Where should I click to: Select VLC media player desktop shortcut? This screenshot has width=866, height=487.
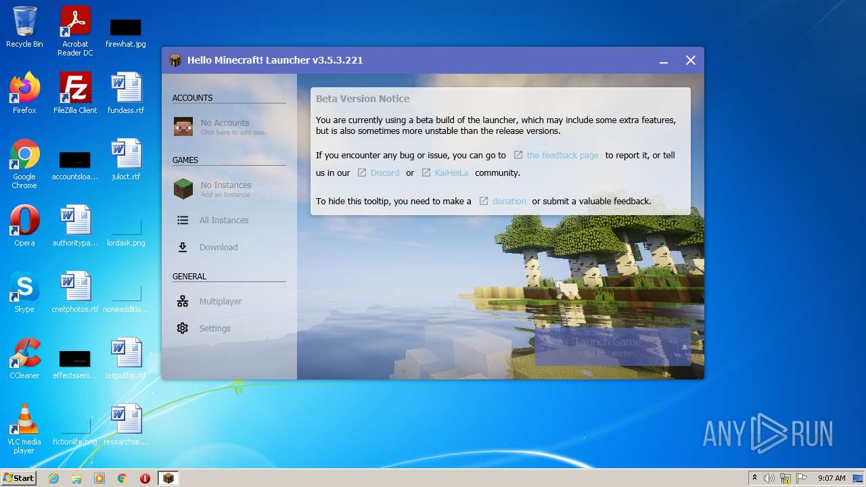(x=24, y=429)
